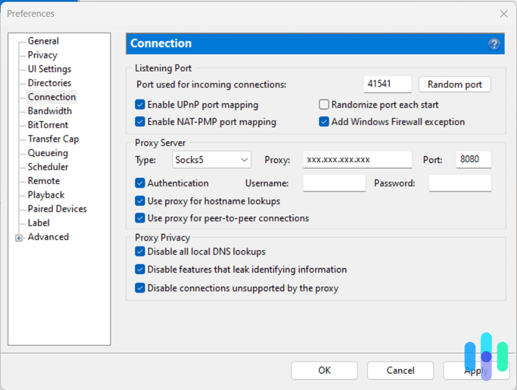
Task: Click the Cancel button
Action: (400, 370)
